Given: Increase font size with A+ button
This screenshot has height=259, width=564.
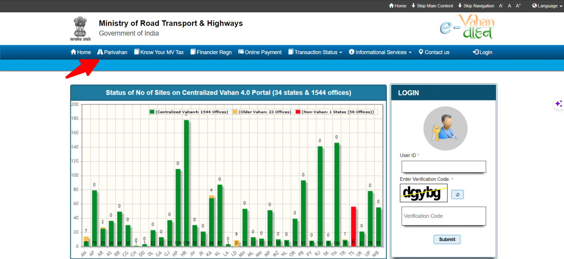Looking at the screenshot, I should (x=518, y=6).
